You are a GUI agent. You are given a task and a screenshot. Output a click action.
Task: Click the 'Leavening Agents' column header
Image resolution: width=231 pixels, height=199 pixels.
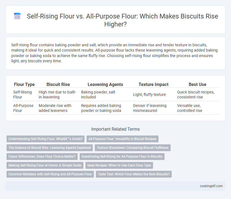point(105,84)
